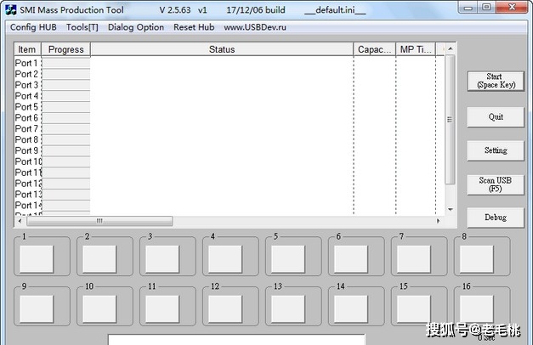This screenshot has width=533, height=345.
Task: Select the Port 13 row
Action: pos(230,194)
